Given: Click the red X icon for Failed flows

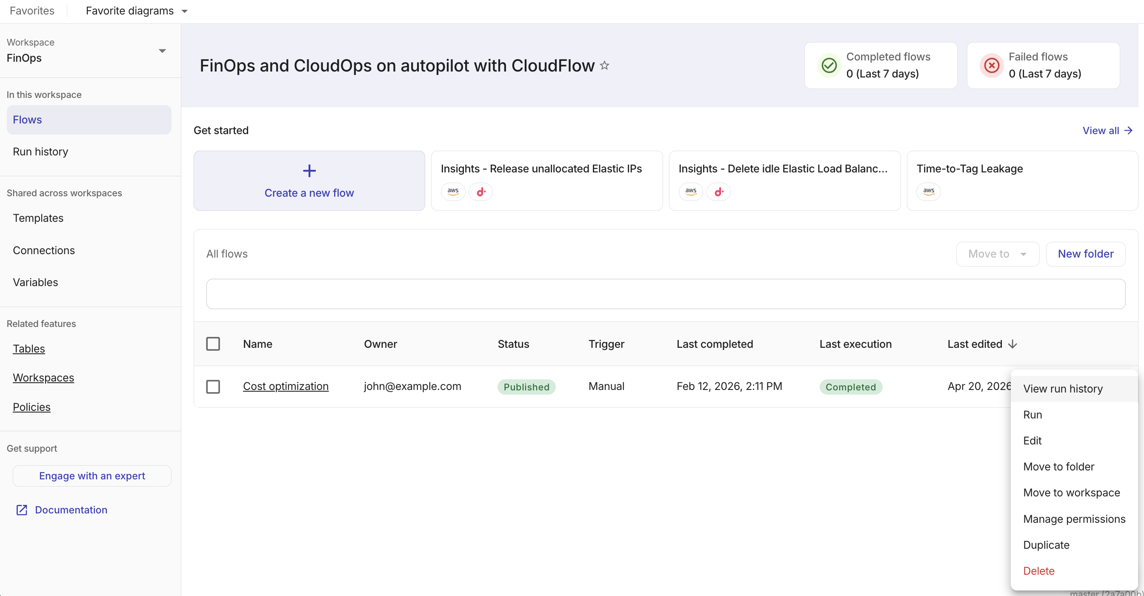Looking at the screenshot, I should 991,65.
